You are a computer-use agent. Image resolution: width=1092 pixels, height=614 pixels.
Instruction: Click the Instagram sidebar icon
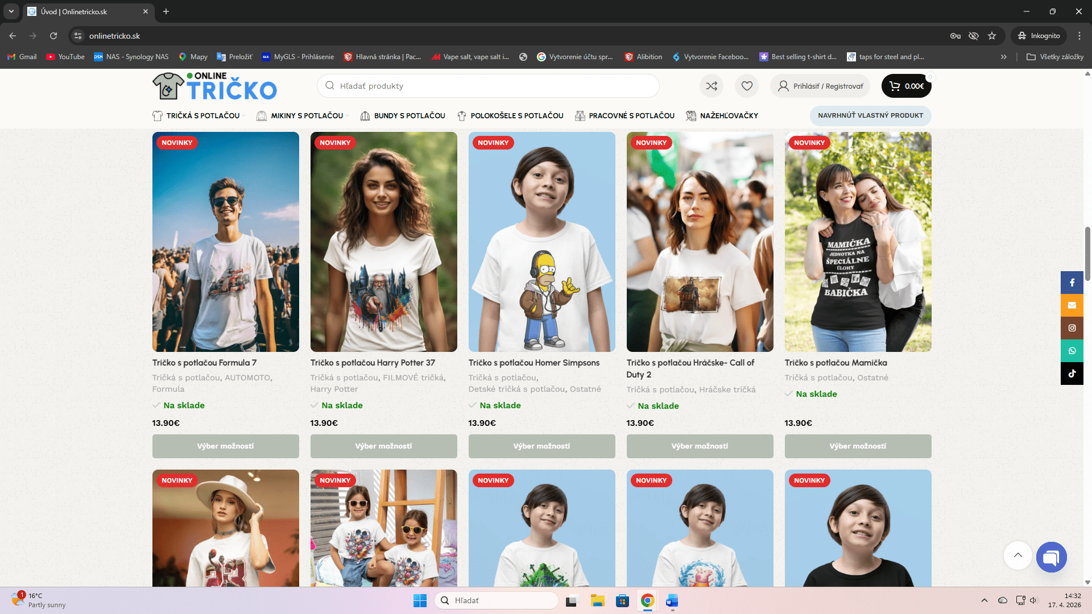click(x=1072, y=328)
